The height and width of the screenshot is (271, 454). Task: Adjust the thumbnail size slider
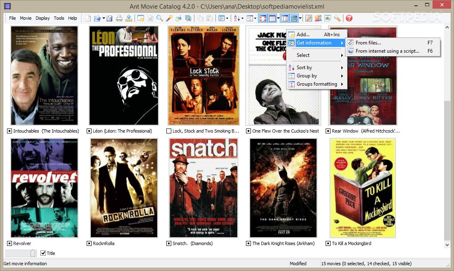coord(33,253)
